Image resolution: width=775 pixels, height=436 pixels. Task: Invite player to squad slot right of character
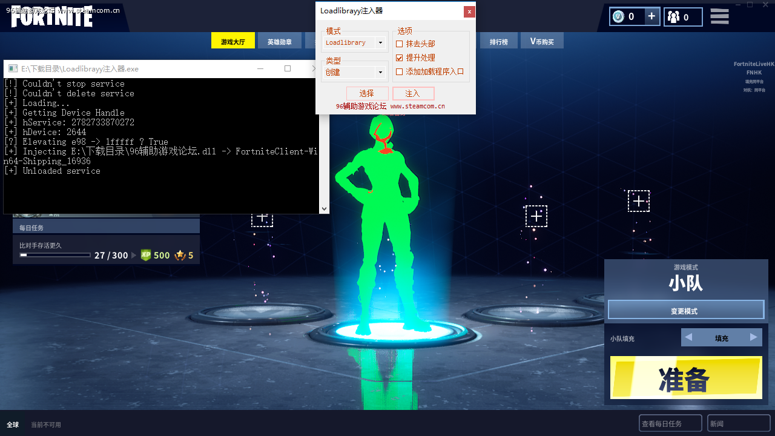click(x=536, y=216)
